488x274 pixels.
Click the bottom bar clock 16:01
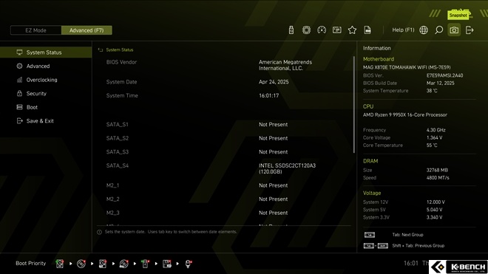(x=411, y=263)
